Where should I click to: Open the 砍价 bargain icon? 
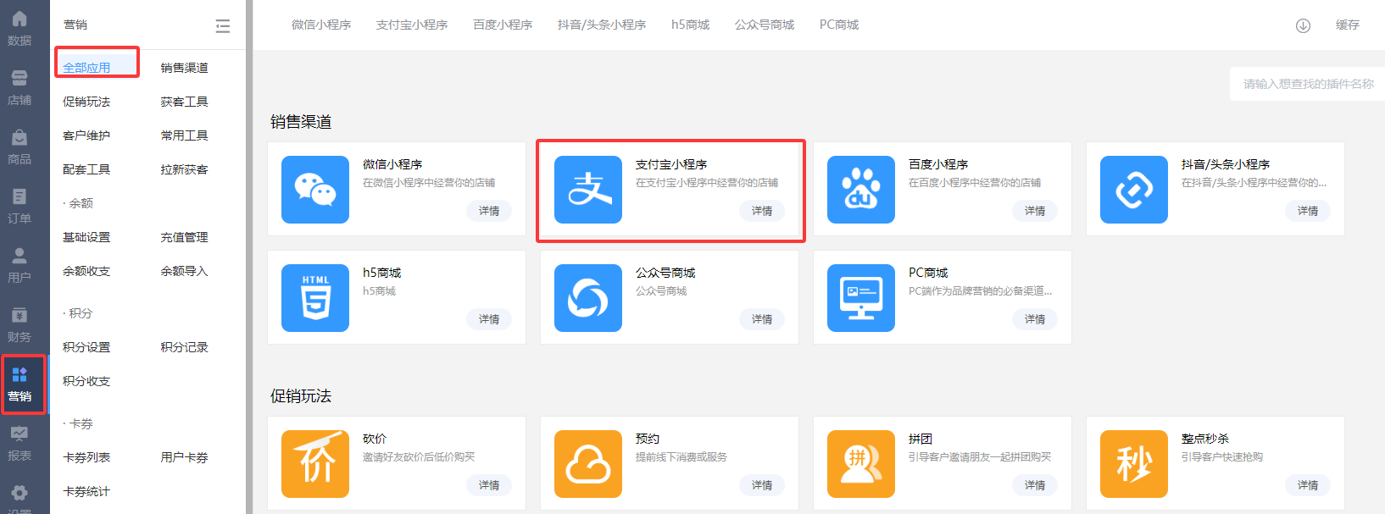point(315,464)
